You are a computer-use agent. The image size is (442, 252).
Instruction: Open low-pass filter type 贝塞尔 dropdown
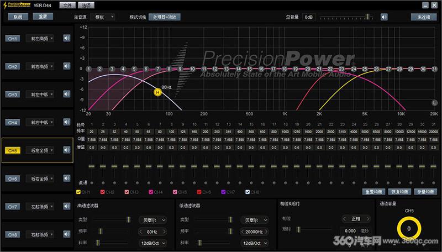[x=255, y=220]
